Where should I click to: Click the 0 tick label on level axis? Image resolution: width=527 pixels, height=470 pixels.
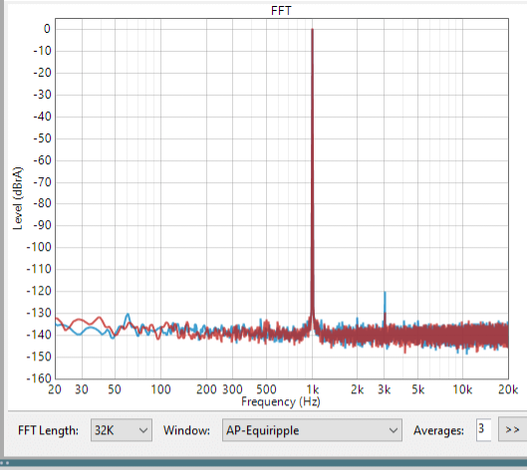pyautogui.click(x=47, y=29)
